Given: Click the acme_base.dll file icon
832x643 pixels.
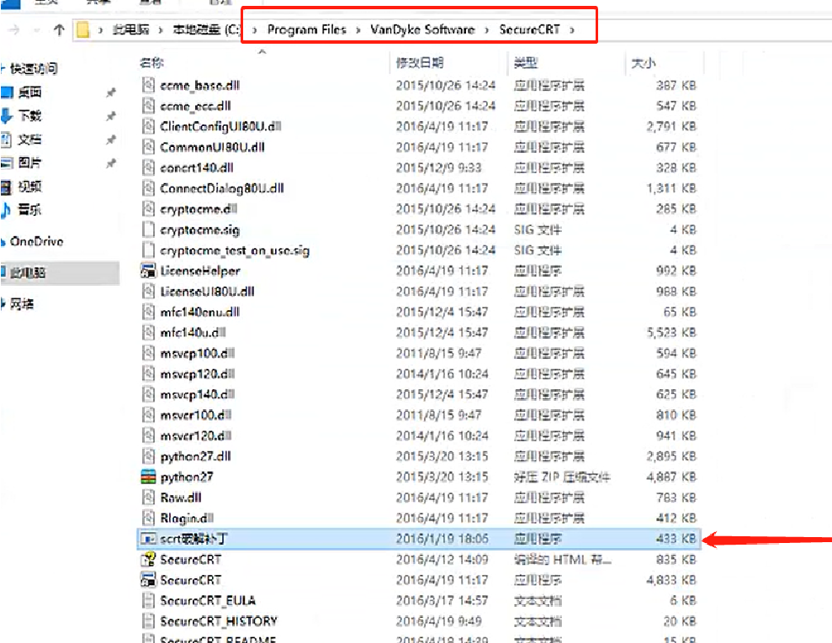Looking at the screenshot, I should [x=148, y=86].
